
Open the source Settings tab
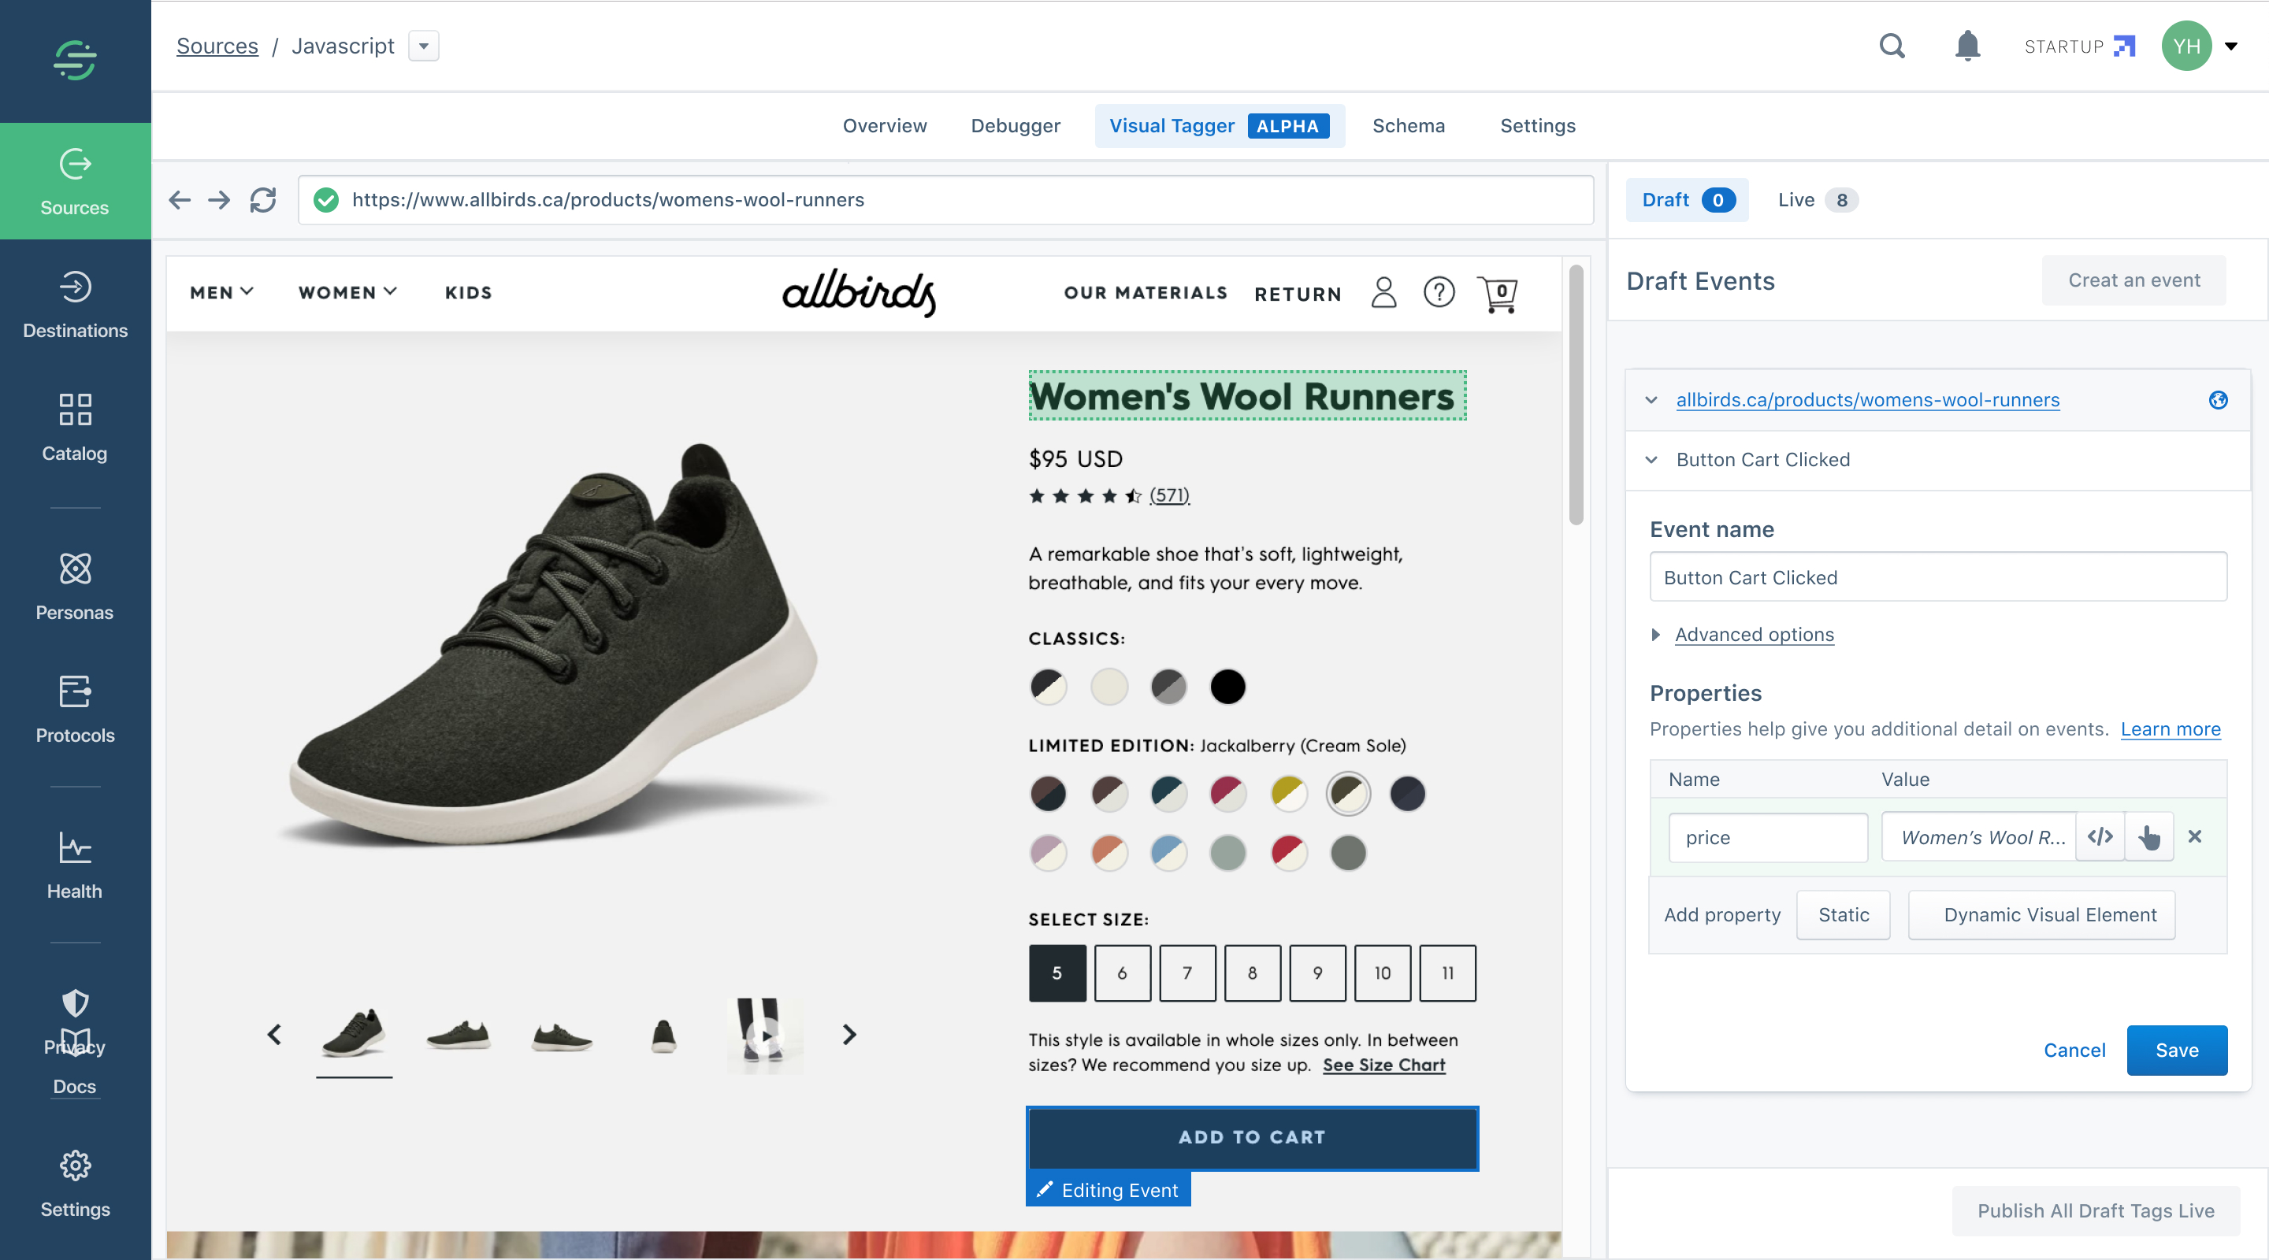pyautogui.click(x=1538, y=126)
